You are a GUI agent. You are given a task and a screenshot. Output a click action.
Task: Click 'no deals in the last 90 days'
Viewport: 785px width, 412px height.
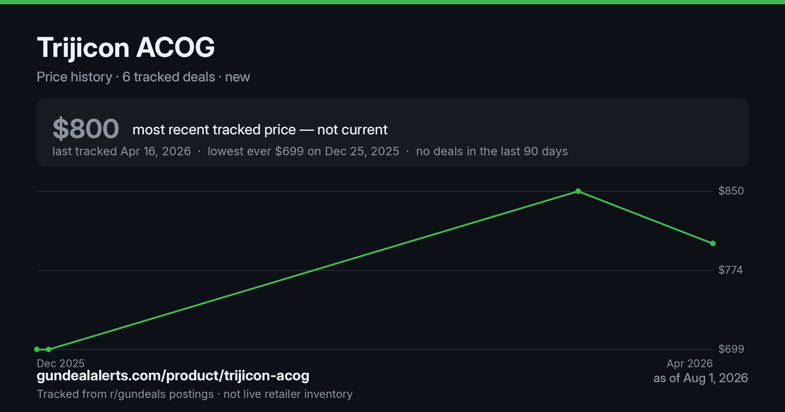coord(492,151)
